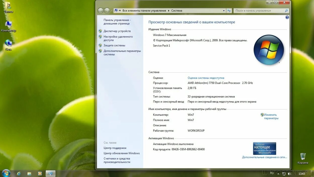Viewport: 314px width, 177px height.
Task: Open the volume speaker tray icon
Action: click(x=289, y=173)
